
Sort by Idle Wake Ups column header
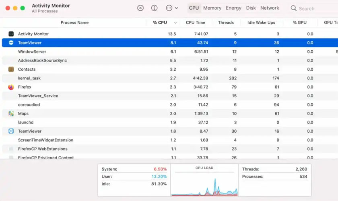coord(261,23)
